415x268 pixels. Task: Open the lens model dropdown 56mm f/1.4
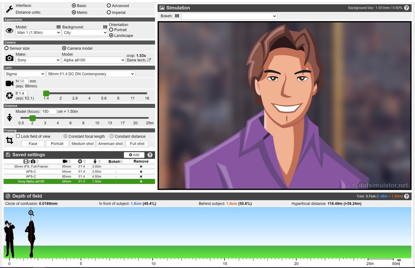(x=91, y=74)
